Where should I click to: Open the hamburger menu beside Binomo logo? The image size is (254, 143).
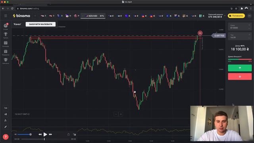click(6, 16)
